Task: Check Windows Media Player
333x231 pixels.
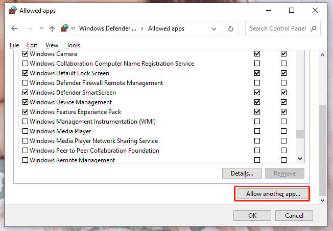Action: point(25,131)
